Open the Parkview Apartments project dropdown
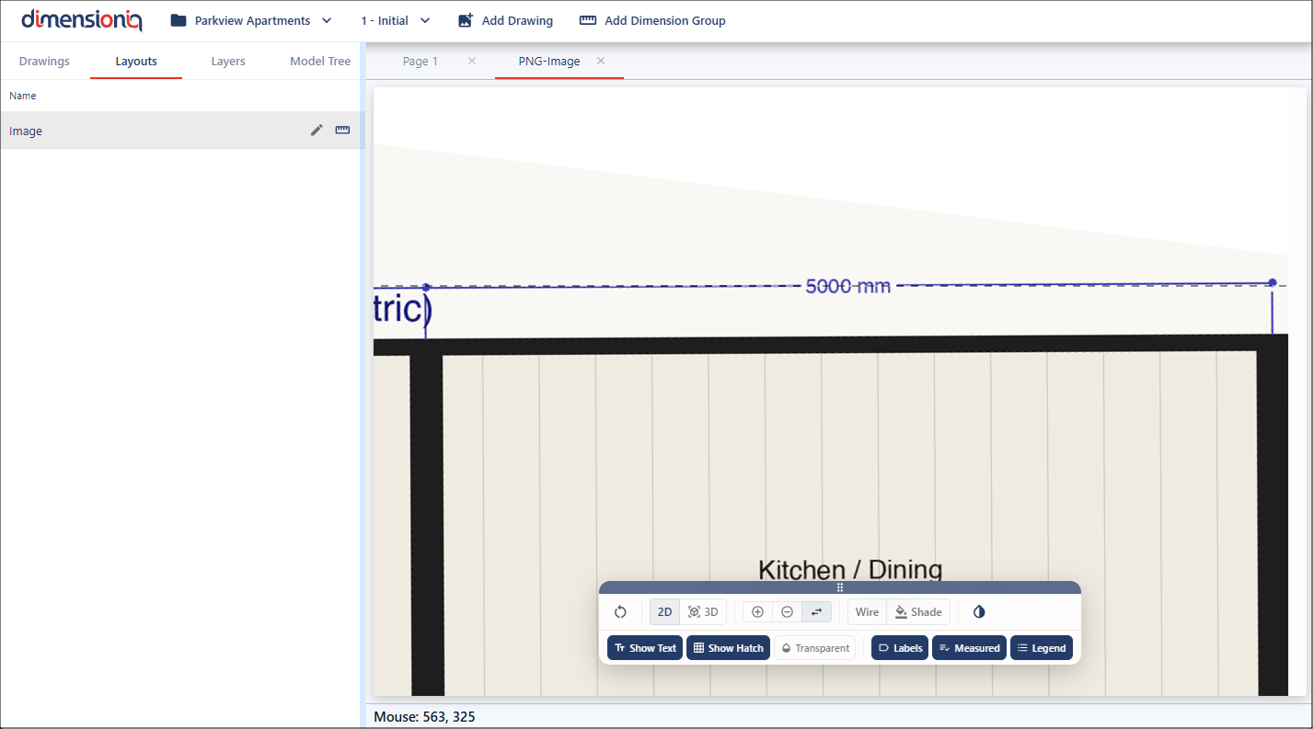The height and width of the screenshot is (729, 1313). (251, 20)
